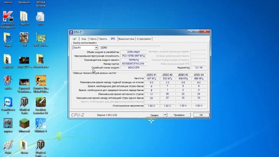Click the serial number 98AC12F5
The image size is (279, 157).
point(133,68)
